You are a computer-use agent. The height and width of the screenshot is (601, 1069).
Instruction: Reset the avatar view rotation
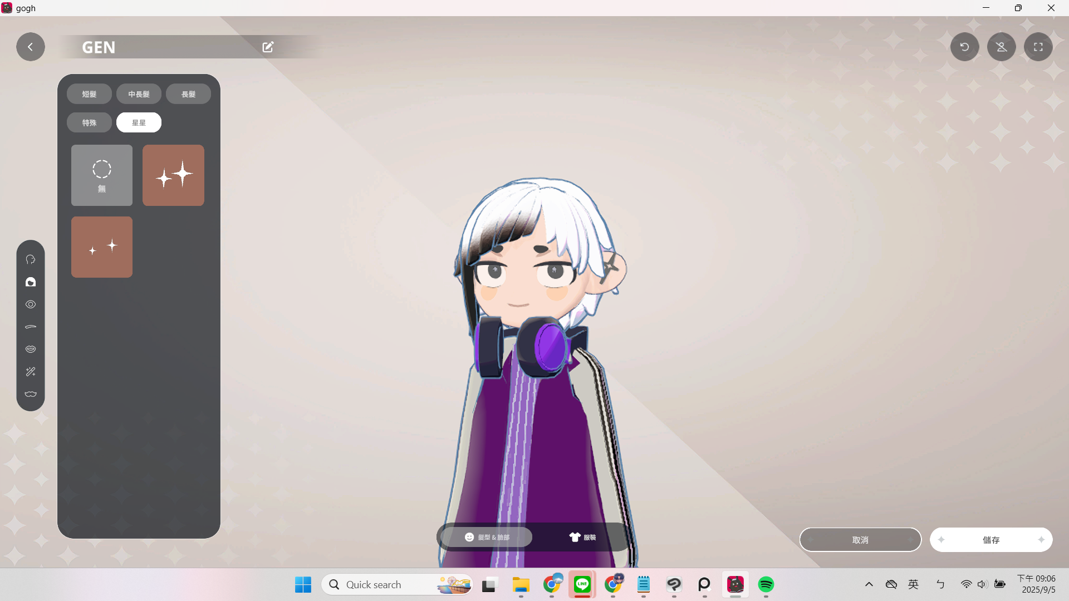point(964,47)
